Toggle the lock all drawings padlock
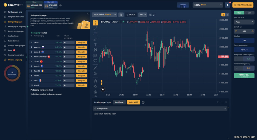The width and height of the screenshot is (257, 140). pyautogui.click(x=95, y=92)
